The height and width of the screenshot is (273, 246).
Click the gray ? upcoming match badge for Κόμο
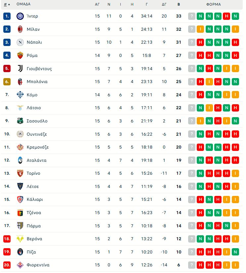pyautogui.click(x=192, y=95)
